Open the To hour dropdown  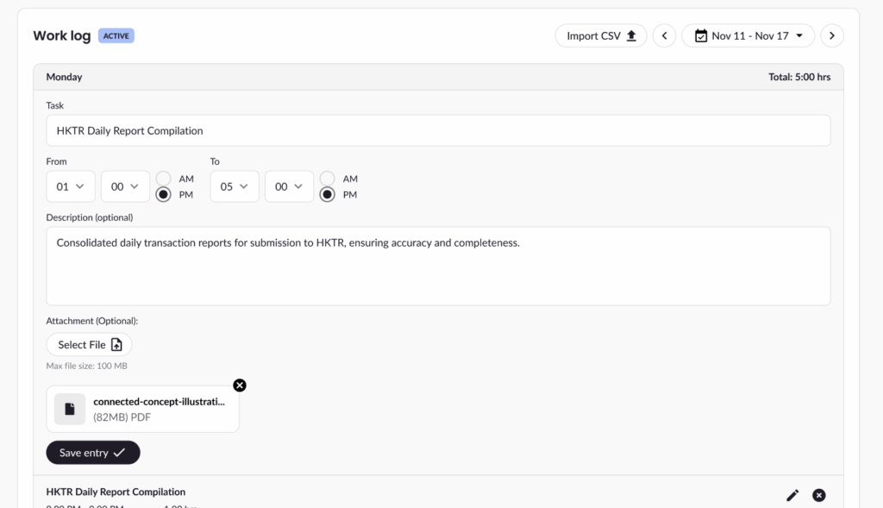point(235,186)
